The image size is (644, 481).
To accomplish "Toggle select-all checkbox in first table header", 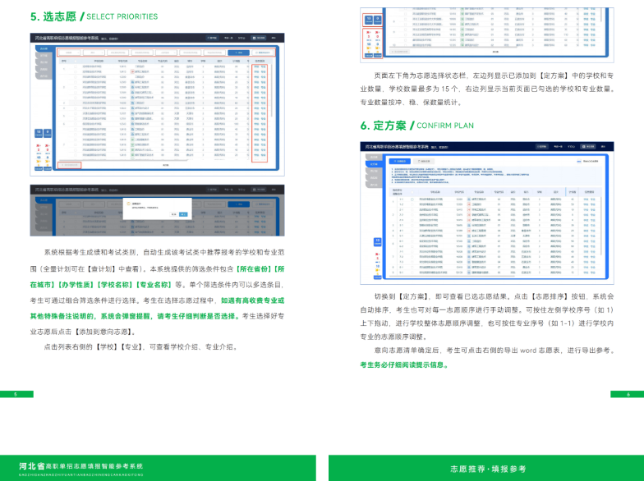I will (76, 61).
